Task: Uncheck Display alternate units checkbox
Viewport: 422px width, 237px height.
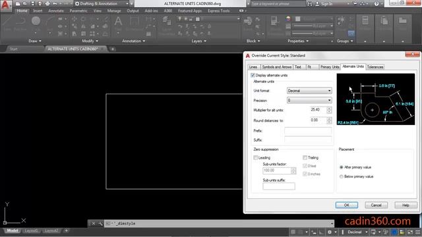Action: tap(253, 75)
